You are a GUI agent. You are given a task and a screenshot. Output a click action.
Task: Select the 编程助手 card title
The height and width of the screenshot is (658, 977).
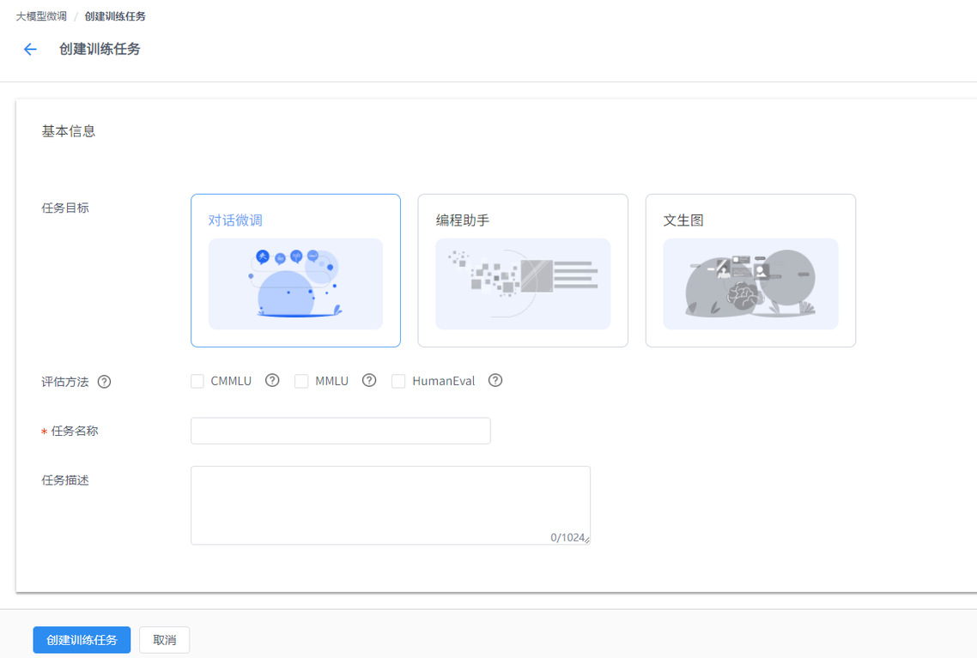tap(463, 220)
